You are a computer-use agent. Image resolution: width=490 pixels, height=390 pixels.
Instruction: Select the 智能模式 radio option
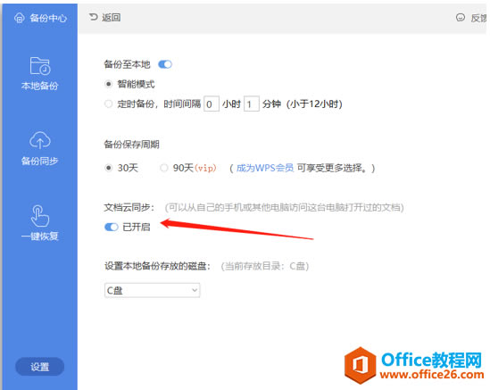pos(108,84)
